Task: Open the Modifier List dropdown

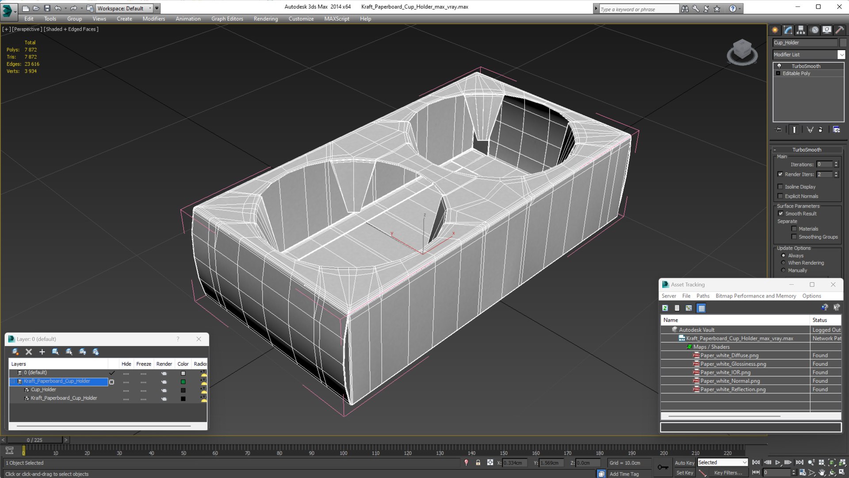Action: click(841, 54)
